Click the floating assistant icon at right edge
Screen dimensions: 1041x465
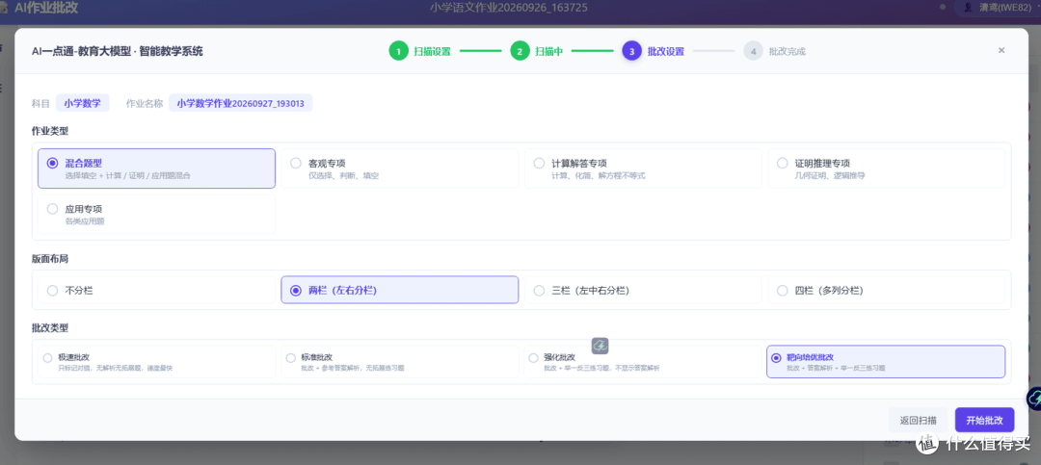pyautogui.click(x=1034, y=399)
